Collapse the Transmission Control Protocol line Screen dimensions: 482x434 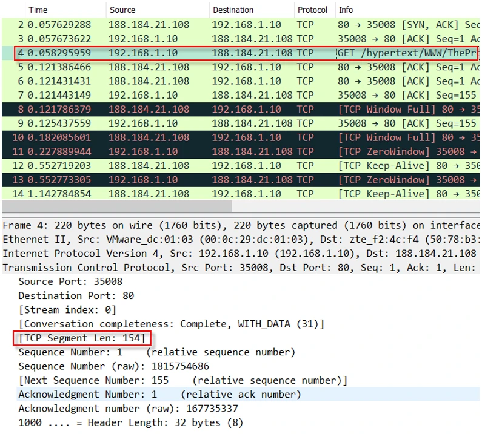pyautogui.click(x=182, y=268)
